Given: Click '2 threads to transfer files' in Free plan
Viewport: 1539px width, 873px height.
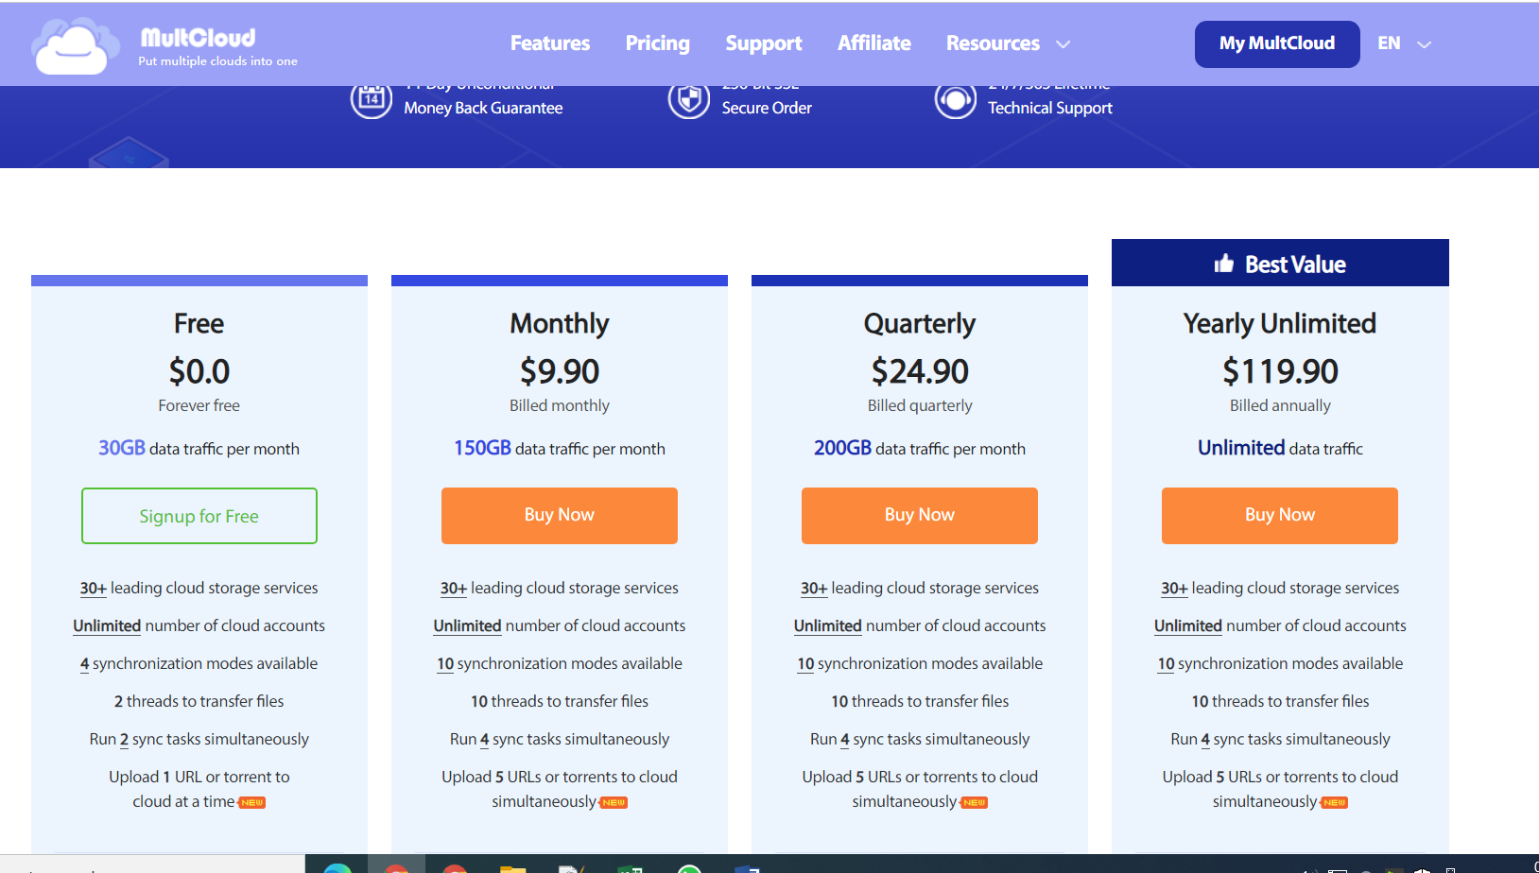Looking at the screenshot, I should coord(199,702).
